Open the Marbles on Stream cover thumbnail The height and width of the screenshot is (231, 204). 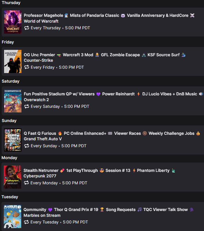coord(12,217)
